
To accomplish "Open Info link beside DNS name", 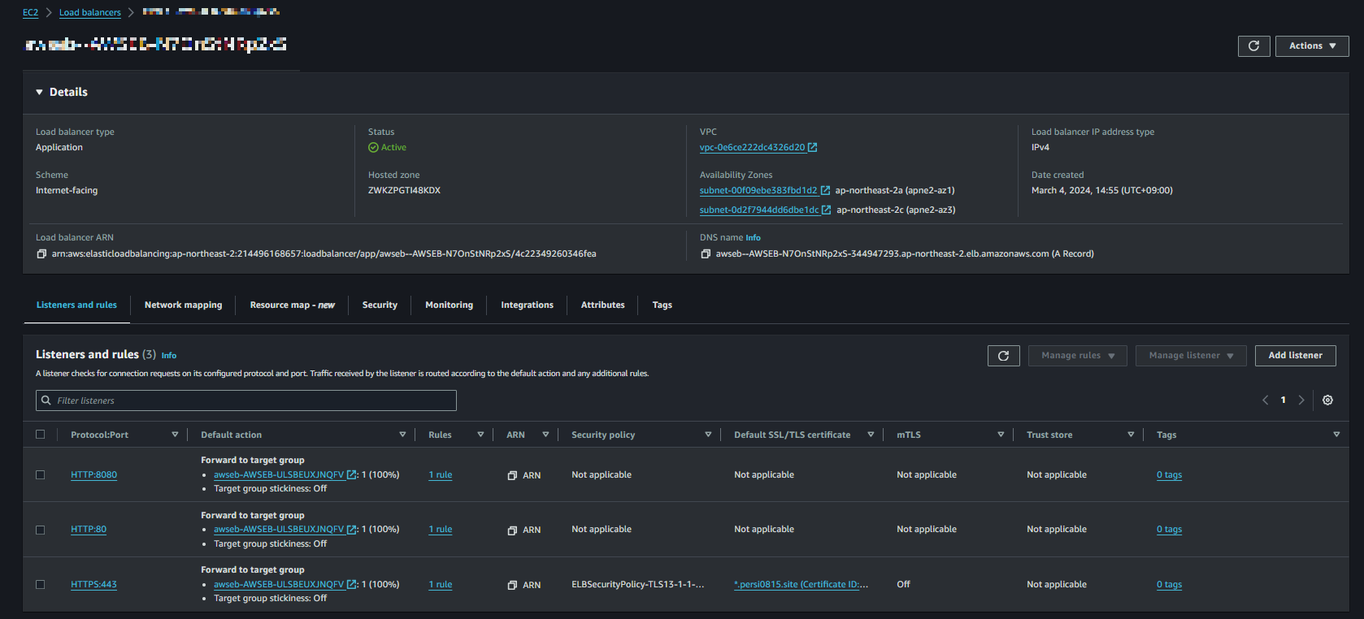I will coord(753,238).
